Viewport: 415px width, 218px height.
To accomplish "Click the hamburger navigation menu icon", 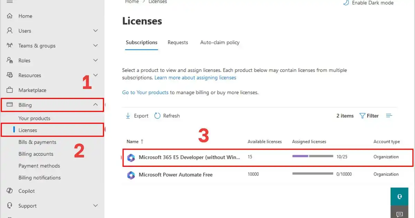I will 10,1.
